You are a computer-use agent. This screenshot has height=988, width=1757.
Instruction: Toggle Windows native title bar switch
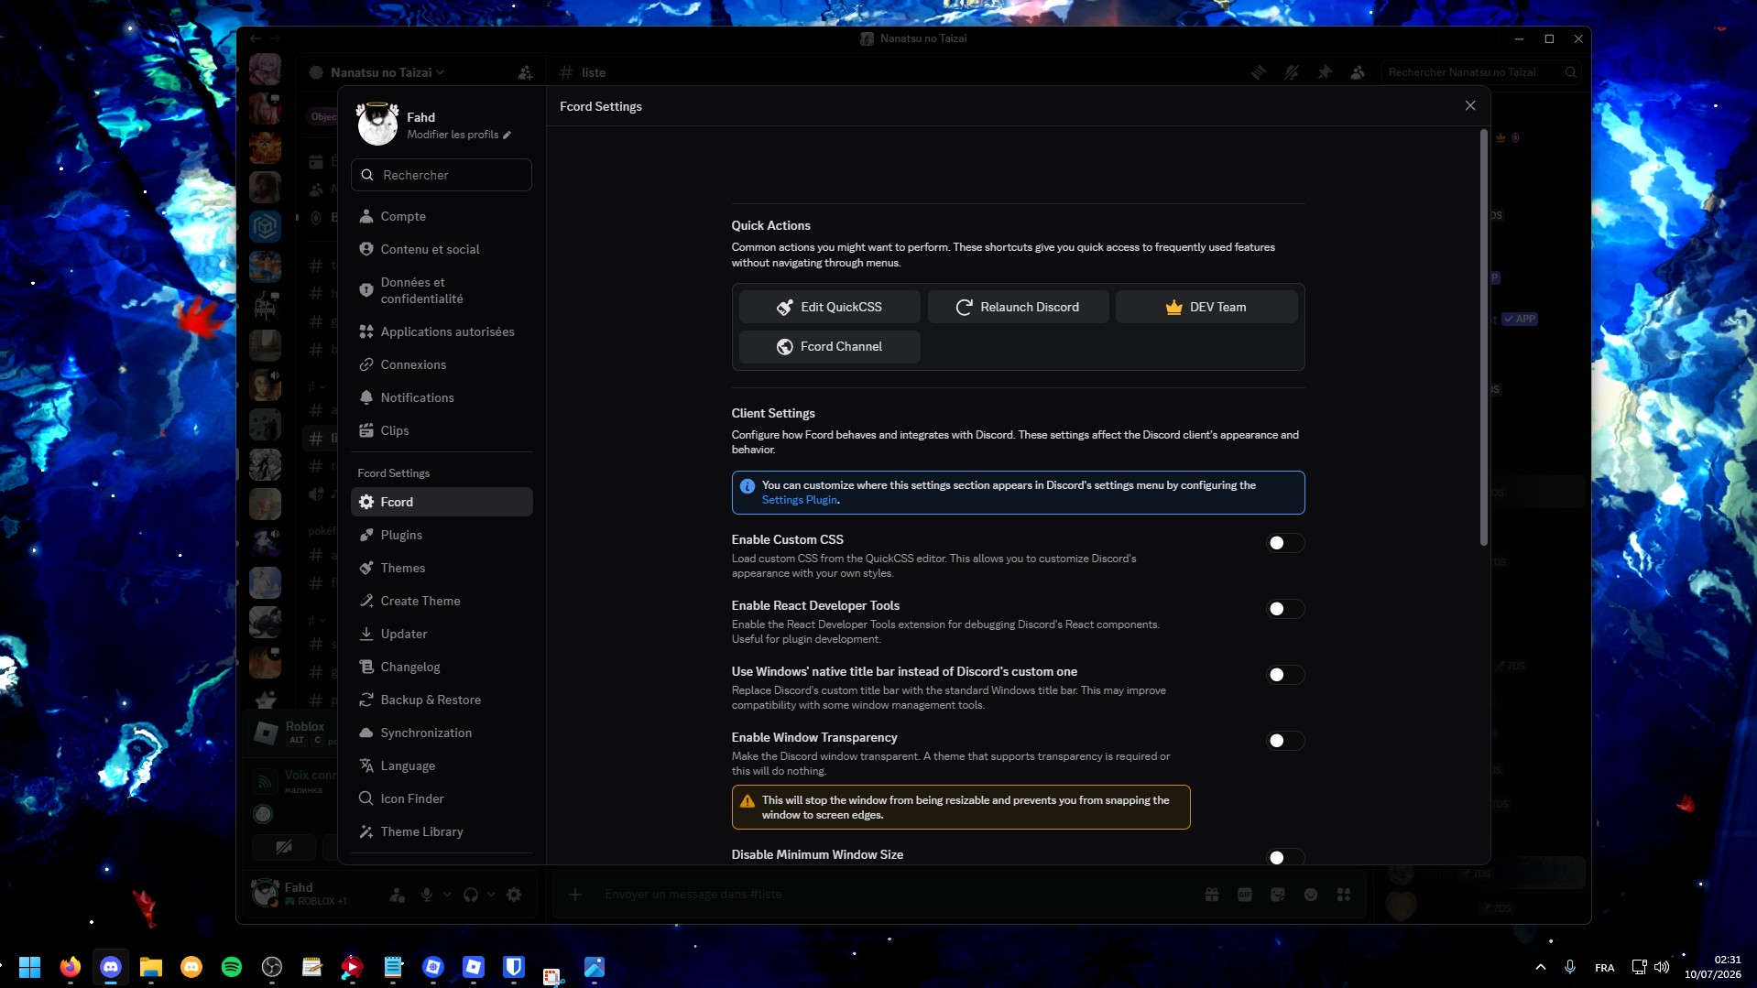(x=1285, y=675)
